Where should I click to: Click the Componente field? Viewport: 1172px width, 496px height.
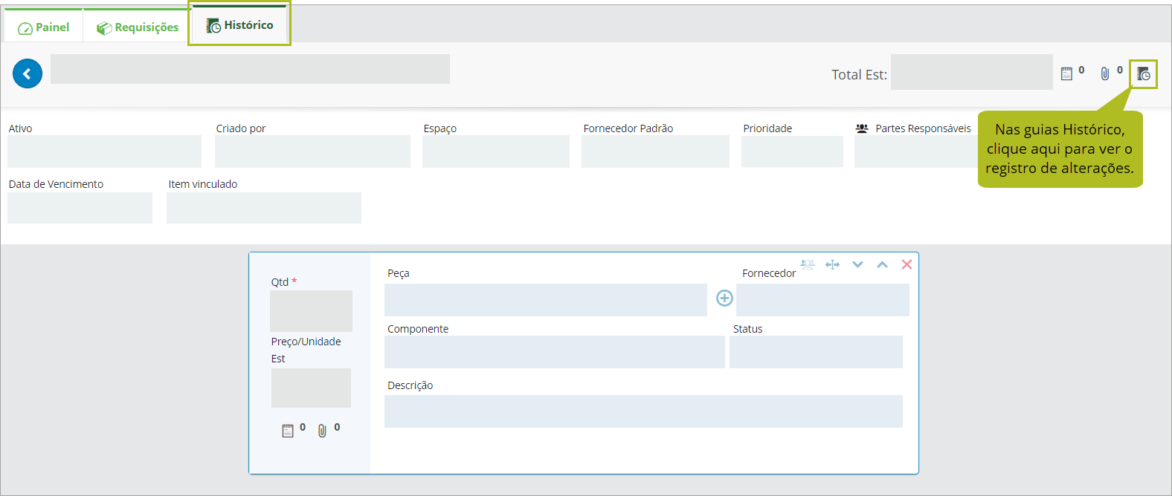[555, 352]
